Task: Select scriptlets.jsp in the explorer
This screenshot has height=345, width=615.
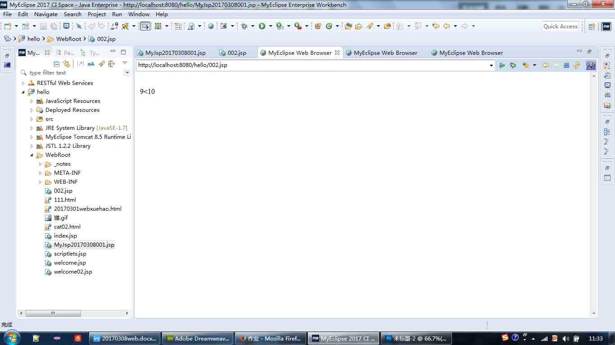Action: 70,254
